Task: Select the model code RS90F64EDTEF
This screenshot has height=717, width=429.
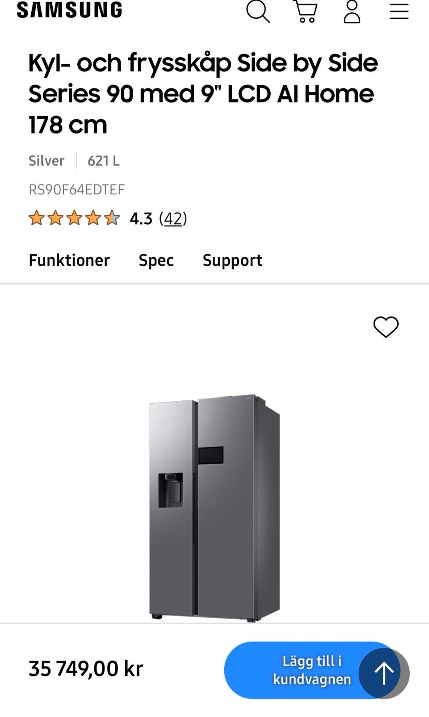Action: point(76,189)
